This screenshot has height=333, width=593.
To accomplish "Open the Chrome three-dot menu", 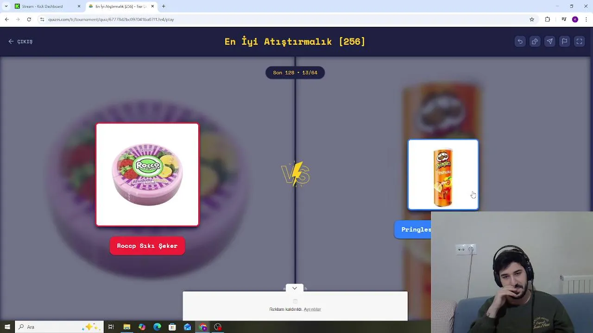I will point(587,19).
